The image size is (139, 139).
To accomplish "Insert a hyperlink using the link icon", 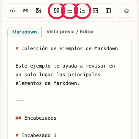I will click(26, 11).
